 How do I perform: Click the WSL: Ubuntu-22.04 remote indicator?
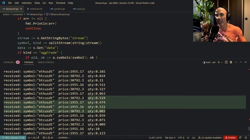(x=13, y=138)
